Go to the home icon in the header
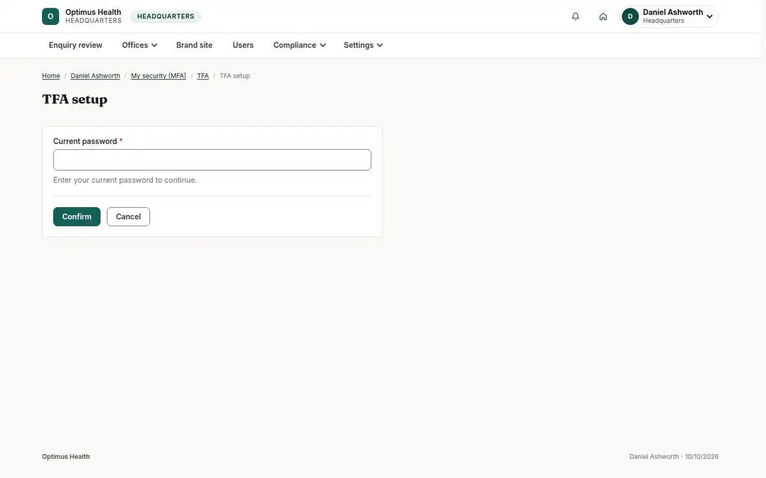Screen dimensions: 766x478 pos(603,17)
